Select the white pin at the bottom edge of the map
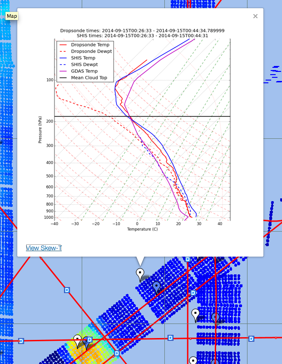The image size is (282, 364). 193,360
